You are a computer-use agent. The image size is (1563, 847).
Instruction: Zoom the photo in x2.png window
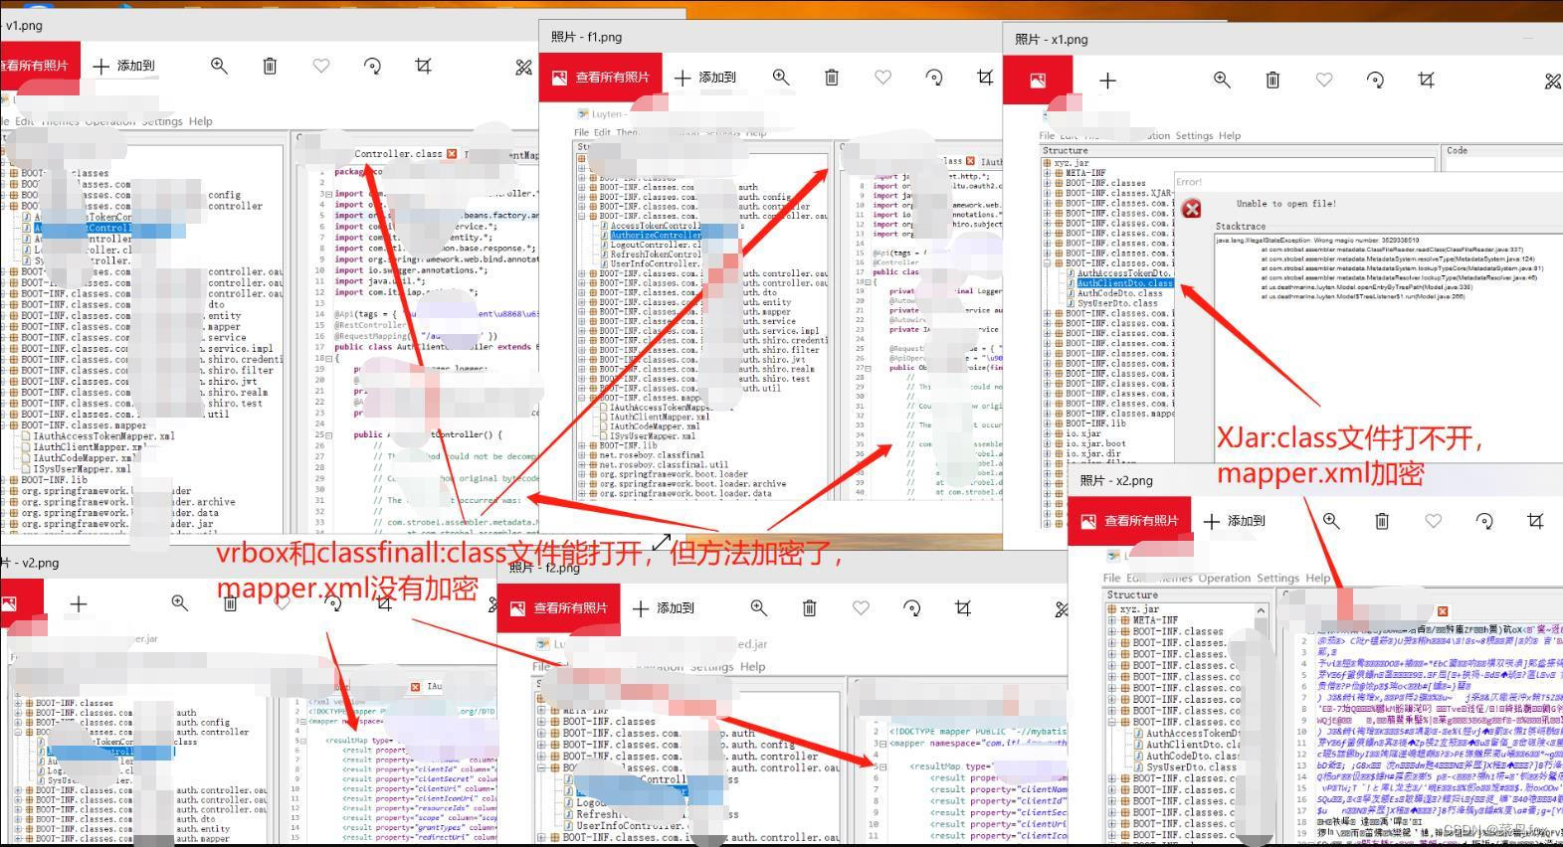[1331, 520]
